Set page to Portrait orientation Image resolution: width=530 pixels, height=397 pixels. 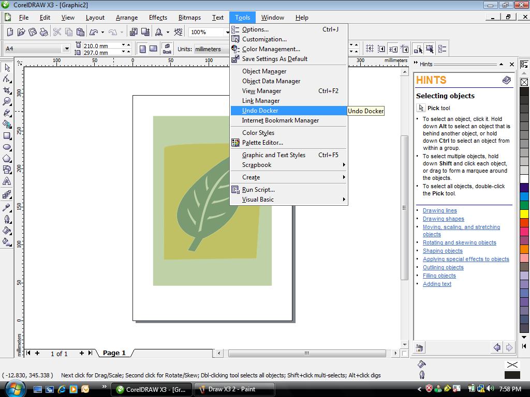click(142, 49)
